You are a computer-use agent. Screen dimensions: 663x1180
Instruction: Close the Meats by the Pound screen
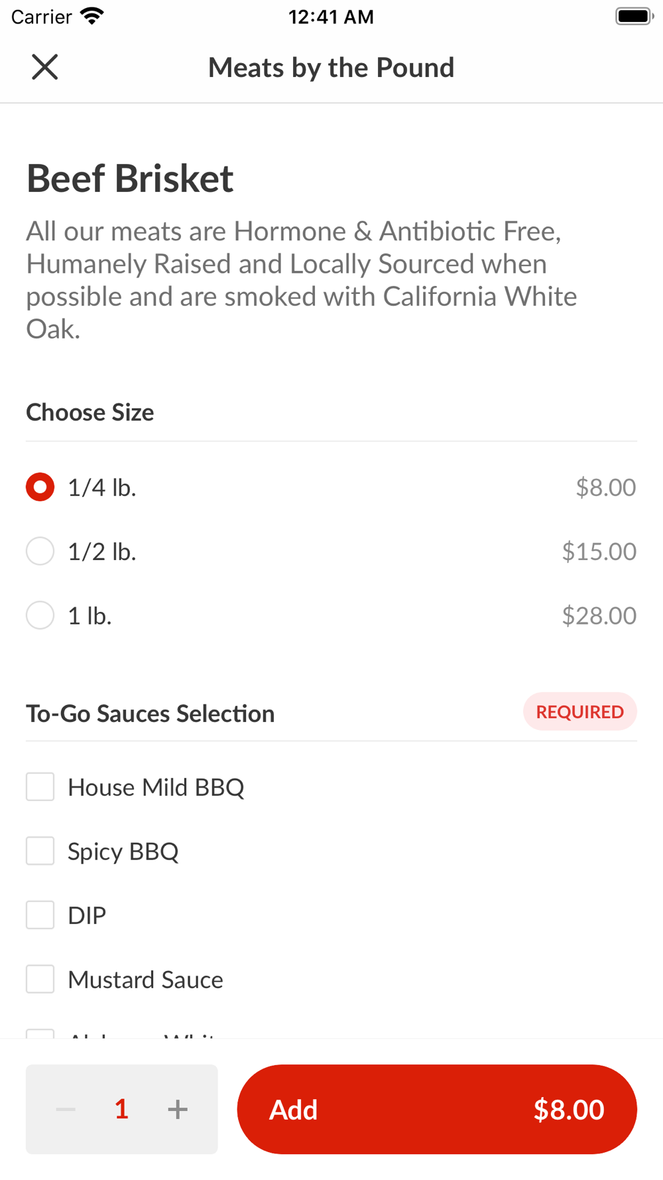click(45, 67)
